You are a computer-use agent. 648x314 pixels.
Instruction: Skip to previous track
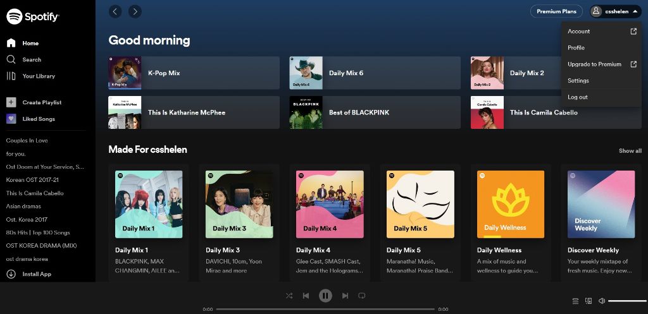click(x=306, y=296)
